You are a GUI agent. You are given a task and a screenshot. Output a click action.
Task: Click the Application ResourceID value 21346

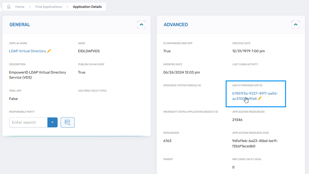[x=237, y=120]
